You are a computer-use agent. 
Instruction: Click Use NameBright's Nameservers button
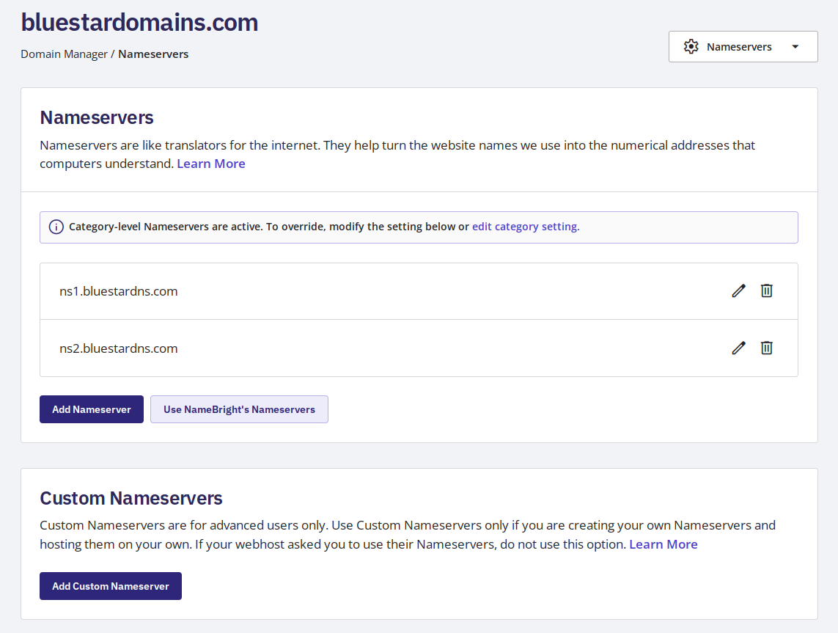tap(239, 409)
